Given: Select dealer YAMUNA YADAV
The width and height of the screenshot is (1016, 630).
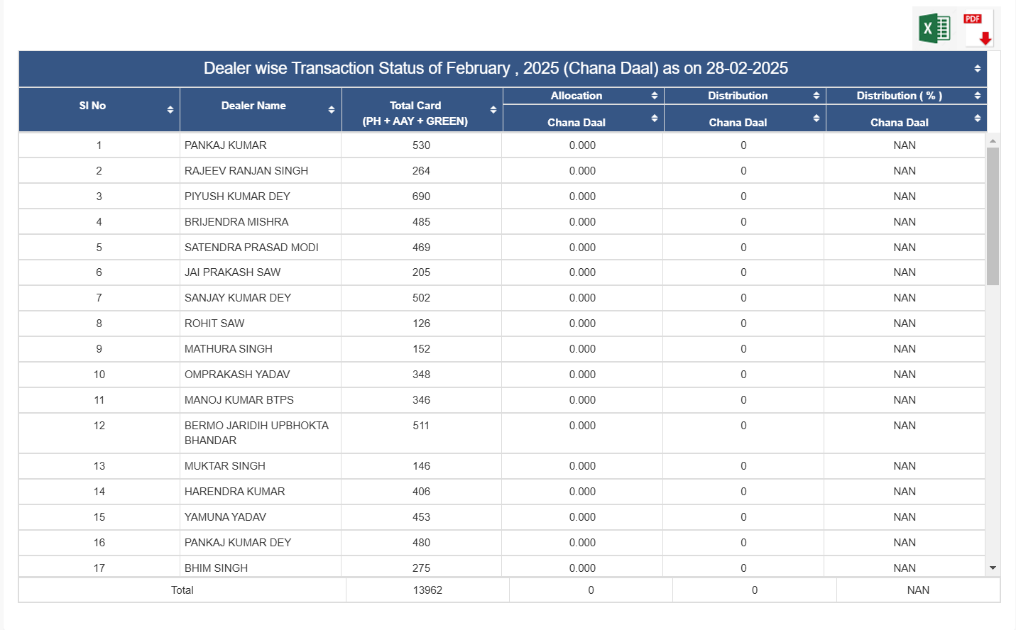Looking at the screenshot, I should 225,517.
